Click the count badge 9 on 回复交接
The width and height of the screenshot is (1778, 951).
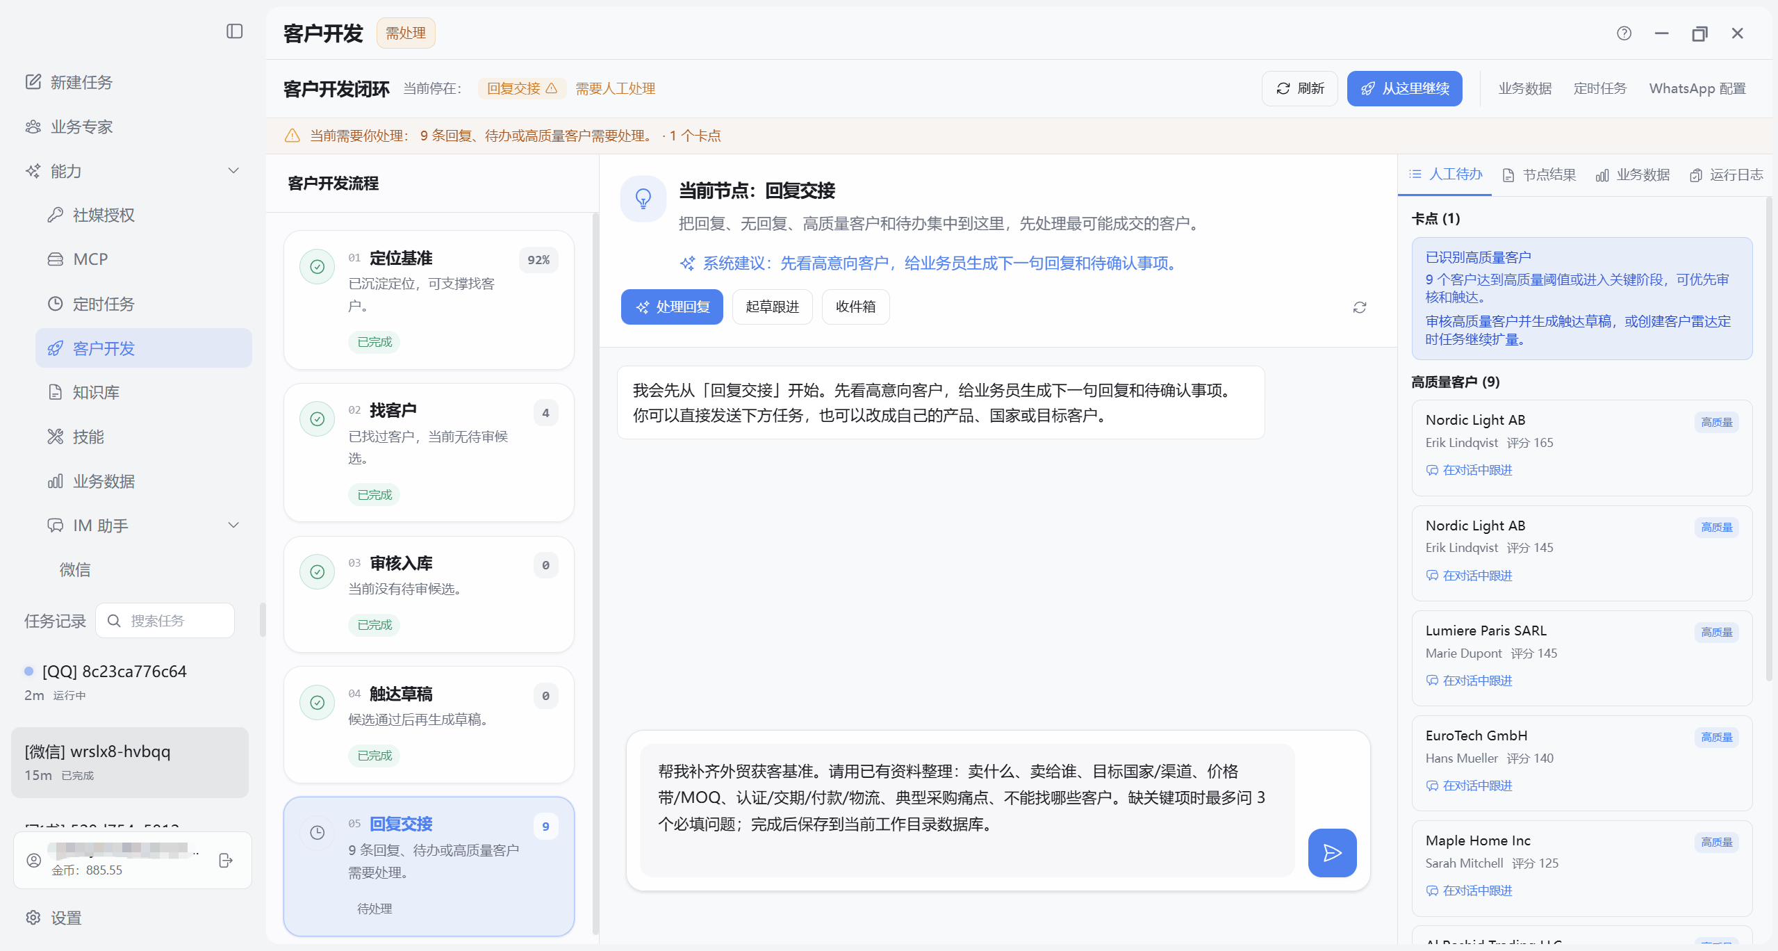[x=545, y=827]
